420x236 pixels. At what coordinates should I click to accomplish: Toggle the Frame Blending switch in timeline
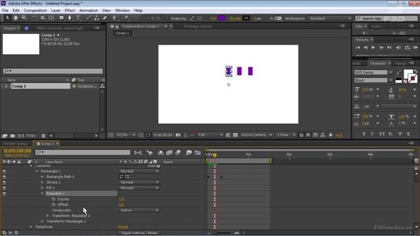[x=169, y=153]
